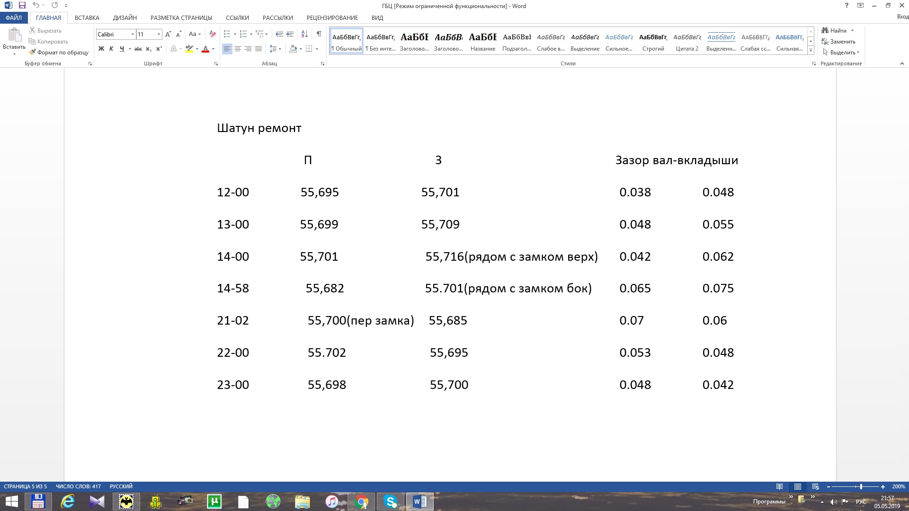Switch to the РЕЦЕНЗИРОВАНИЕ tab
This screenshot has width=909, height=511.
(x=332, y=18)
